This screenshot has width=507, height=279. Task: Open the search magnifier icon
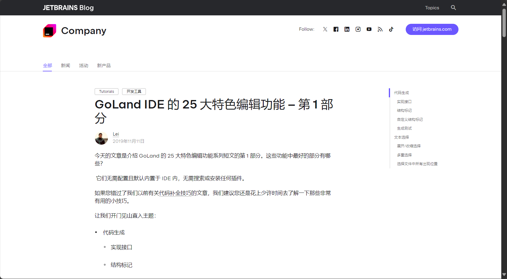point(453,8)
